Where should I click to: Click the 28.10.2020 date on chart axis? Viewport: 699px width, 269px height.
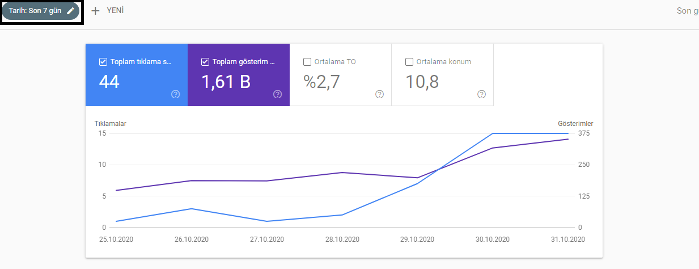pyautogui.click(x=342, y=239)
